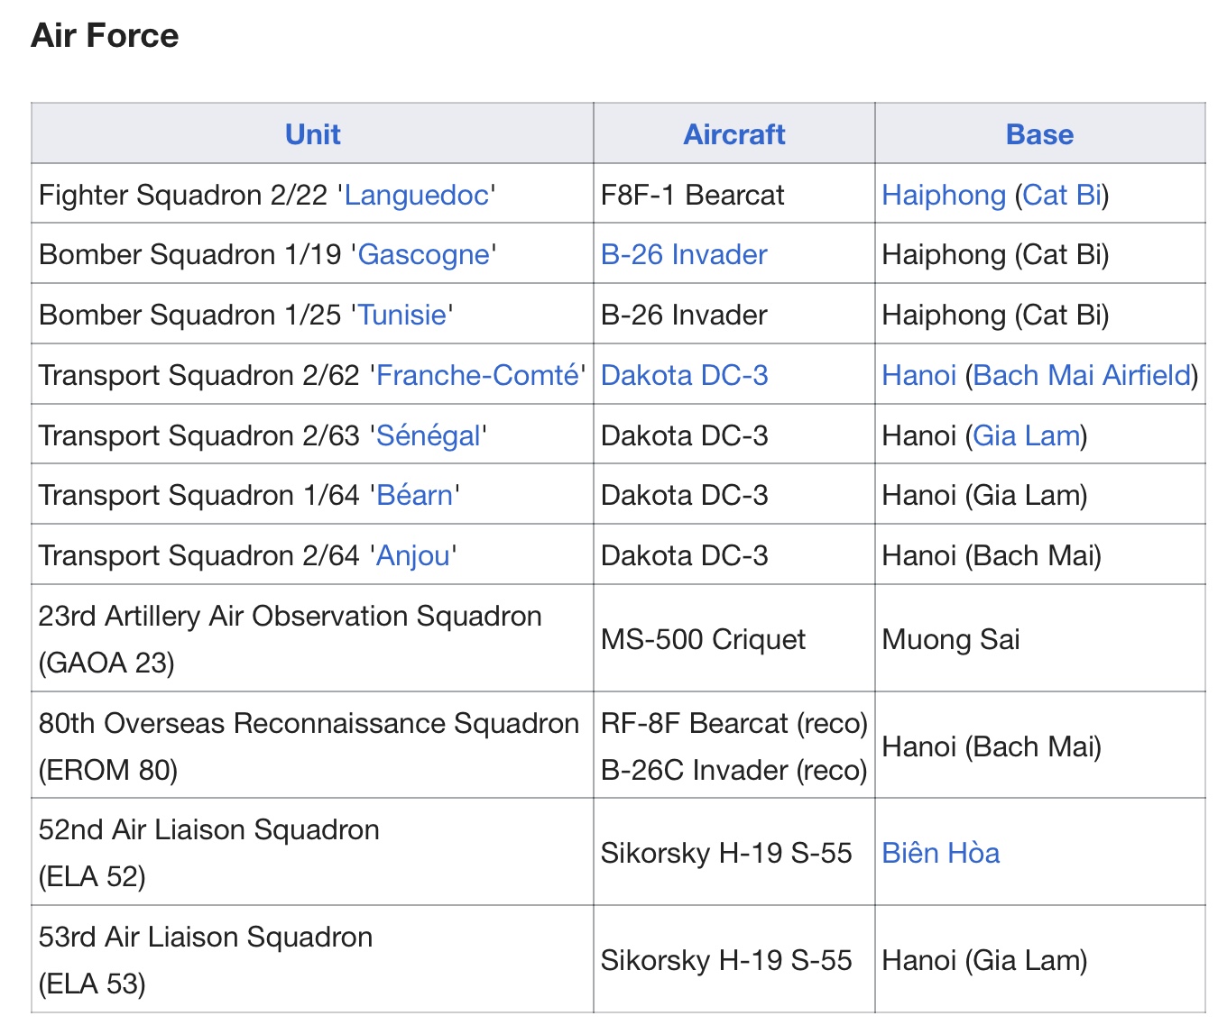Click the B-26 Invader link
The width and height of the screenshot is (1227, 1025).
pyautogui.click(x=684, y=254)
